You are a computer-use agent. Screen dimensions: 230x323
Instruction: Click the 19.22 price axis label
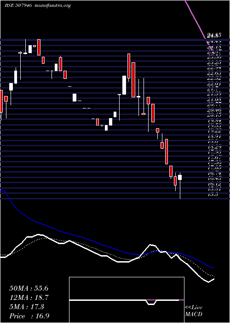tap(213, 131)
